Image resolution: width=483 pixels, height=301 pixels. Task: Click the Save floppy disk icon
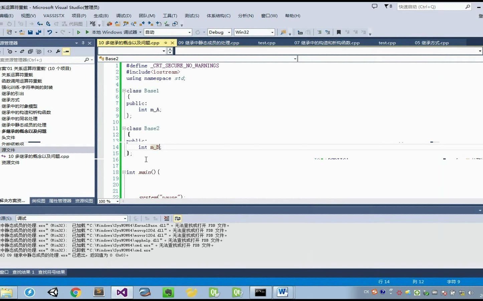click(x=30, y=32)
